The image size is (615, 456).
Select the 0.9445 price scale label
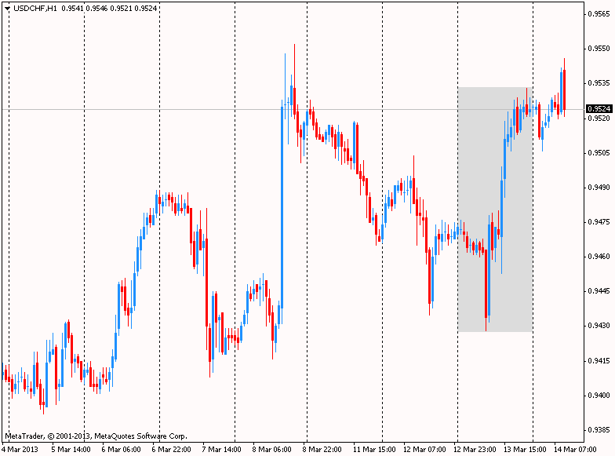point(599,291)
